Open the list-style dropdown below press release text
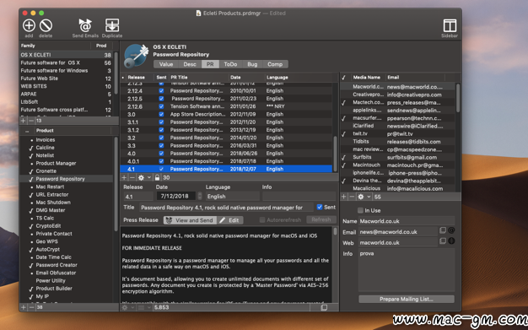The width and height of the screenshot is (528, 330). [x=144, y=307]
